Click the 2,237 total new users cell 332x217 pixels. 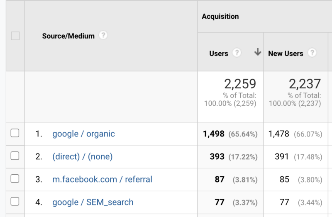[x=305, y=84]
